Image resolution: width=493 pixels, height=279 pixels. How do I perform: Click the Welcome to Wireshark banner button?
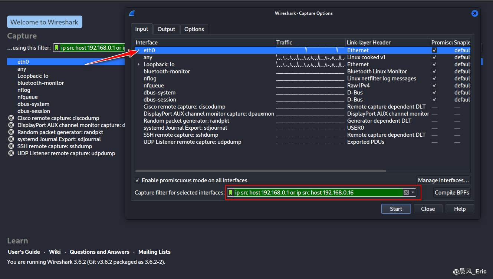pos(45,22)
